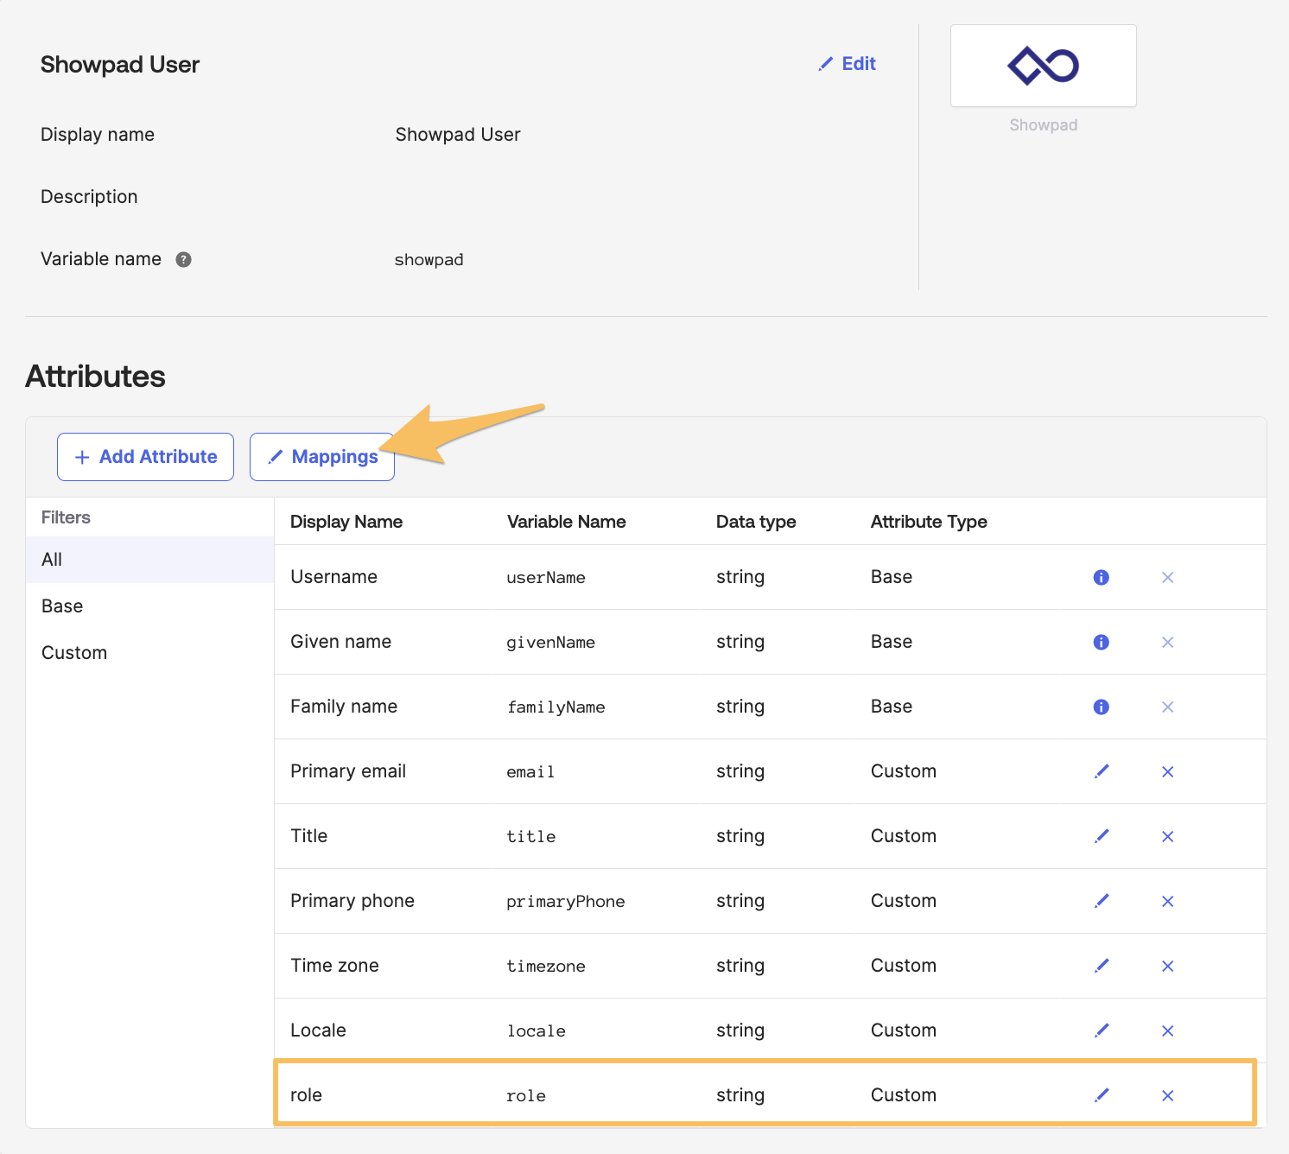Screen dimensions: 1289x1154
Task: Edit the Primary email attribute pencil icon
Action: point(1102,771)
